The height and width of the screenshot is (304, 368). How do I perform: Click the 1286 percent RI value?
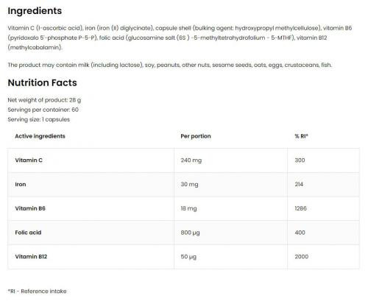(x=300, y=208)
